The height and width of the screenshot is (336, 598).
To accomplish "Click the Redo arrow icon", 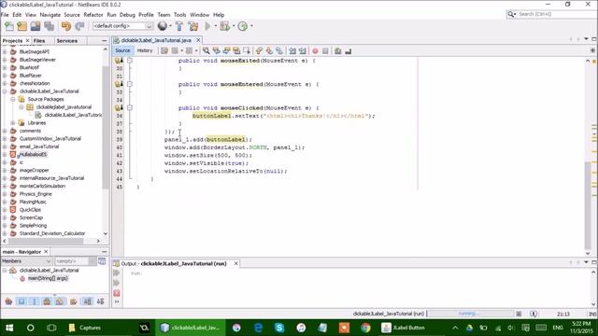I will (x=79, y=26).
